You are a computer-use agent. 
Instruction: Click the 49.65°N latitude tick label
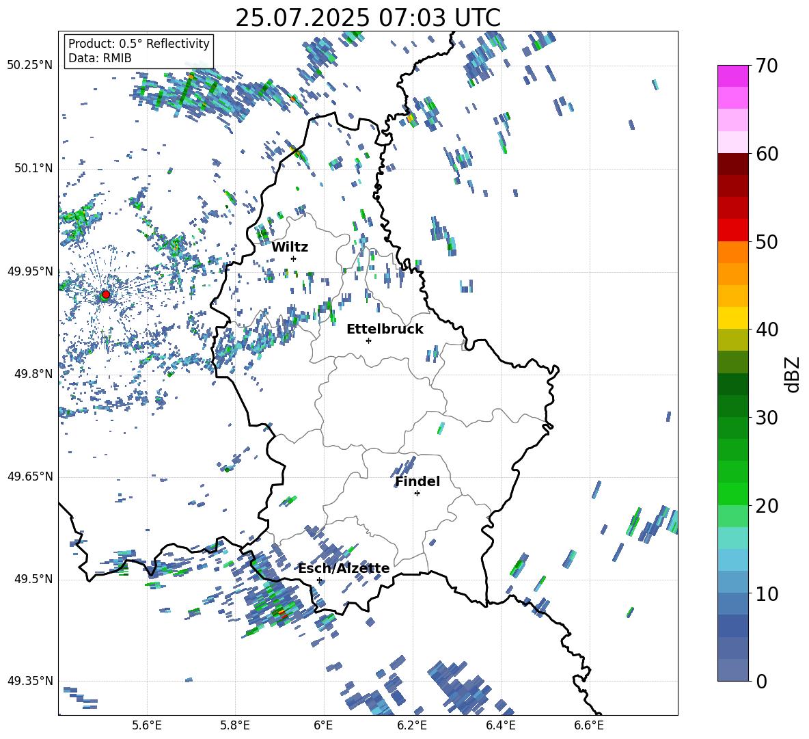tap(30, 476)
